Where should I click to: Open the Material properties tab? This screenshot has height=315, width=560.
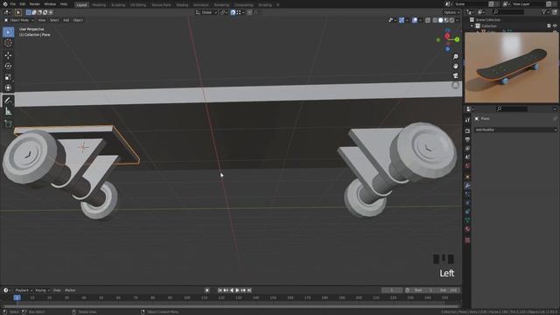pyautogui.click(x=467, y=229)
